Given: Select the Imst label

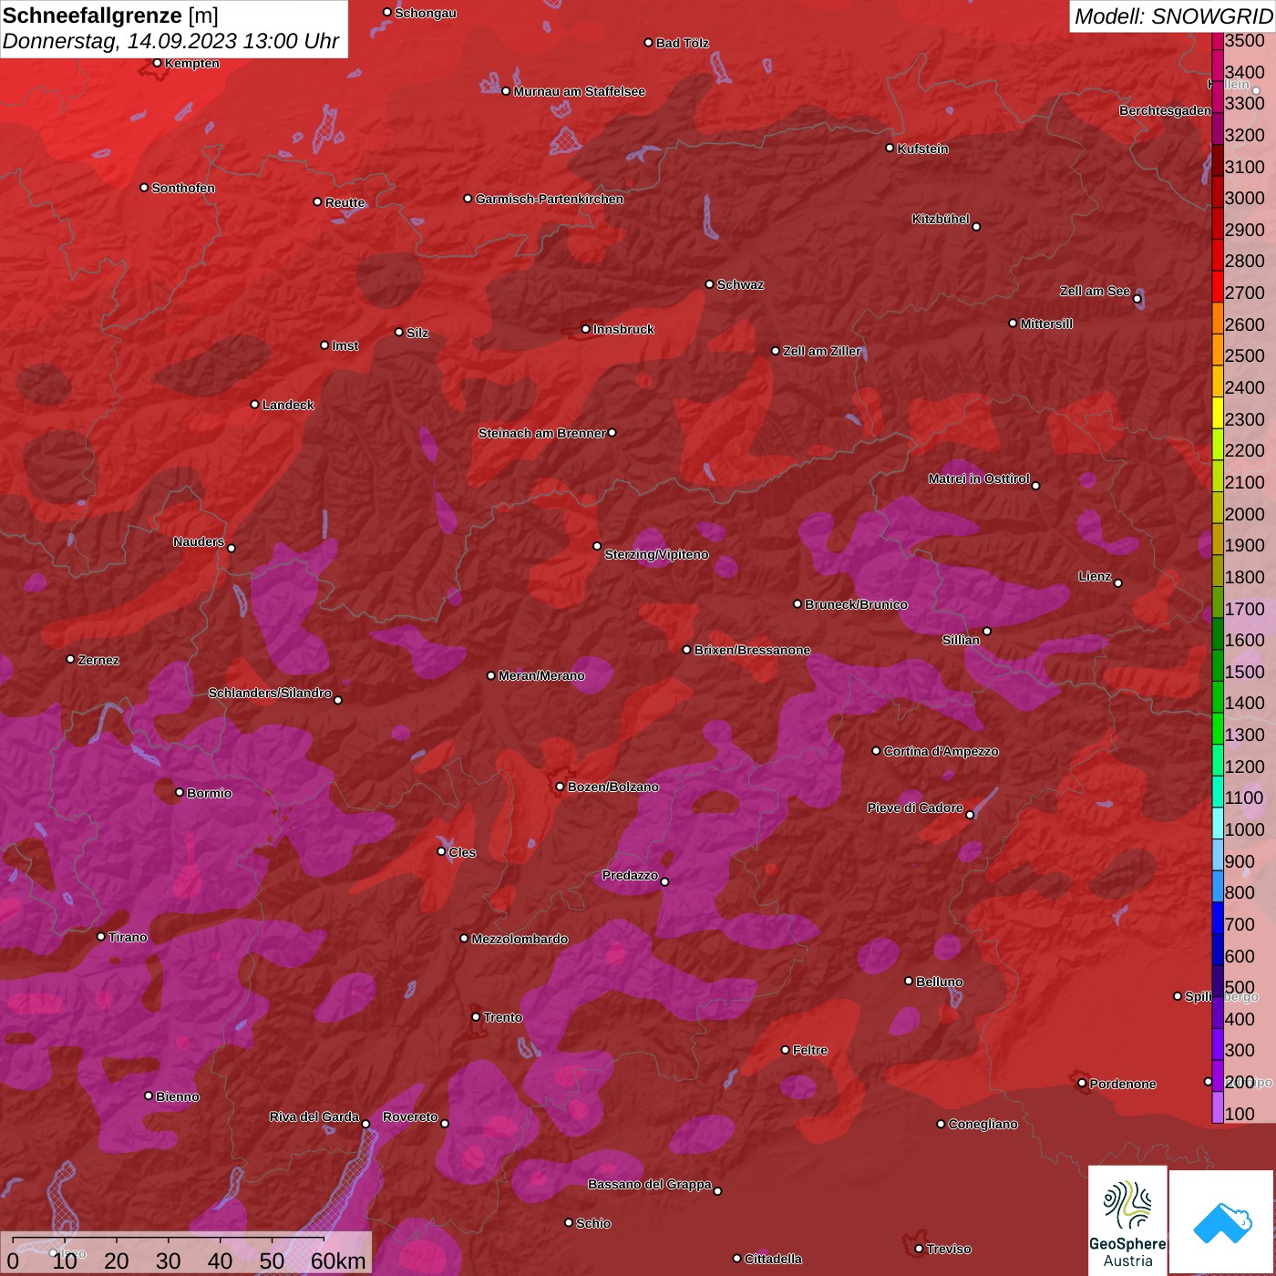Looking at the screenshot, I should (345, 345).
